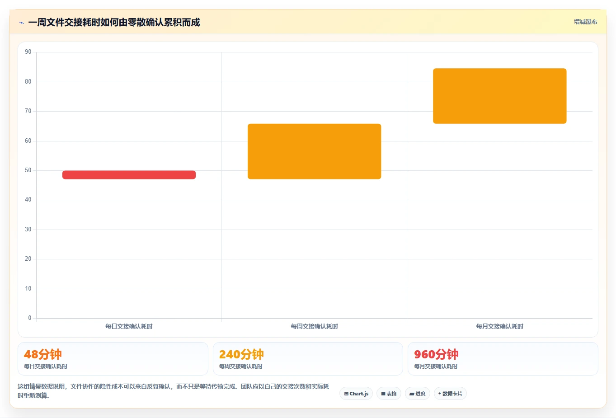Screen dimensions: 616x418
Task: Click the 增减瀑布 label in header
Action: click(x=585, y=22)
